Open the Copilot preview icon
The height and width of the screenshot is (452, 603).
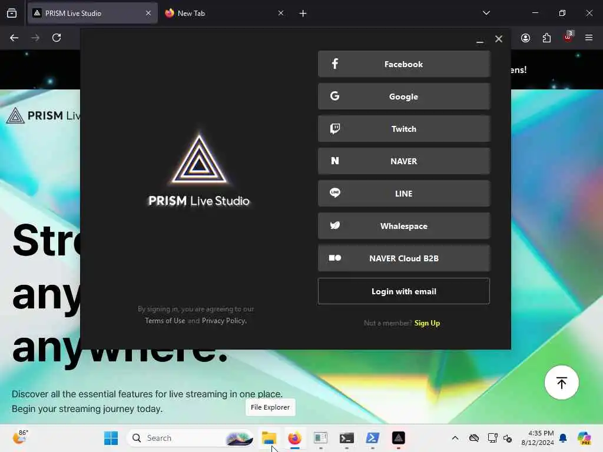coord(584,438)
